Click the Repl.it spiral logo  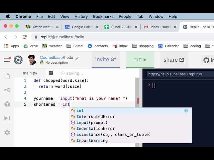click(x=18, y=60)
